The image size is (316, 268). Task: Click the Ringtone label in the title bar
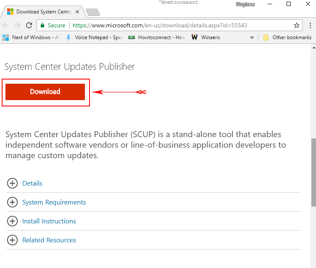(245, 4)
